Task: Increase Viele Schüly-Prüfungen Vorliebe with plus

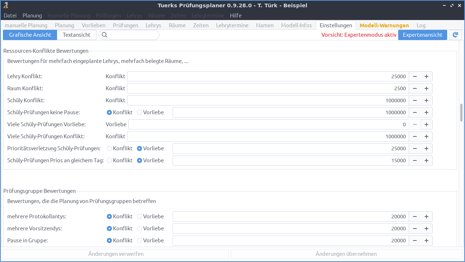Action: [426, 124]
